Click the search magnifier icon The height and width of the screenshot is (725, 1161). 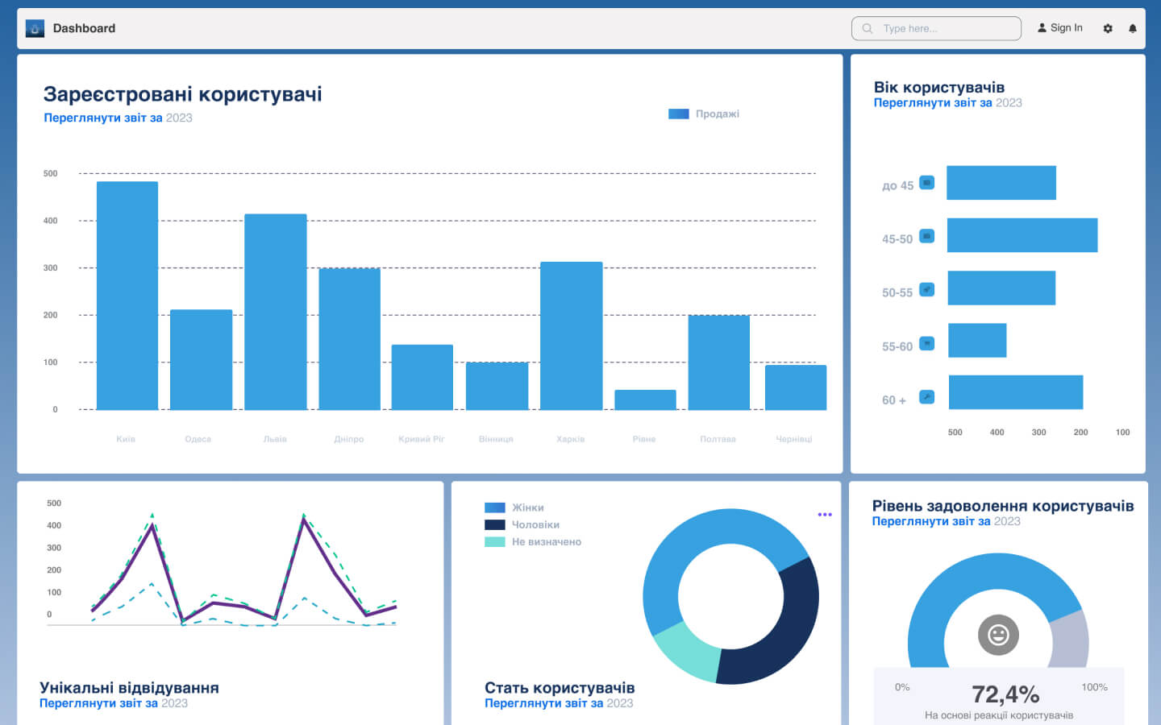coord(868,28)
